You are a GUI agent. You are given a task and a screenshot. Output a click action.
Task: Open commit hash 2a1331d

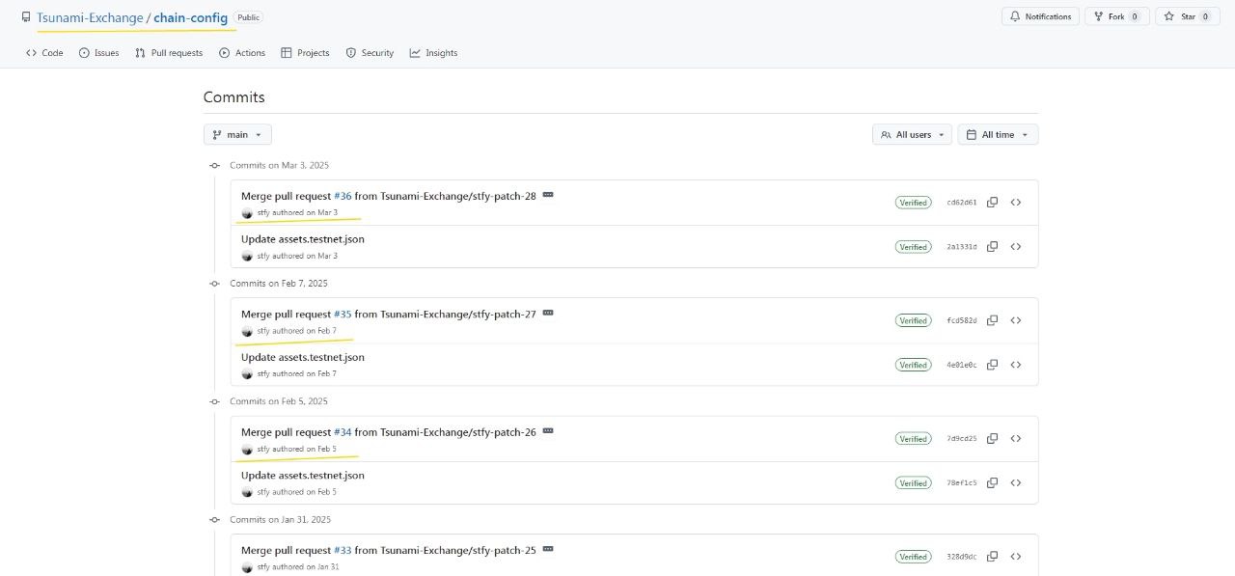coord(962,247)
